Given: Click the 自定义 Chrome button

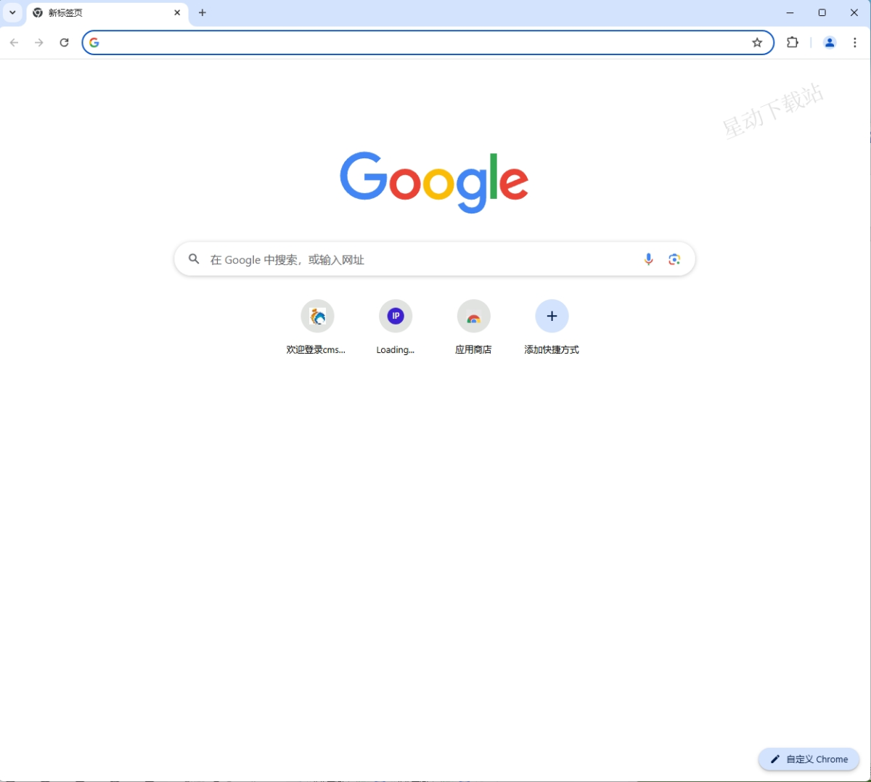Looking at the screenshot, I should [x=809, y=759].
